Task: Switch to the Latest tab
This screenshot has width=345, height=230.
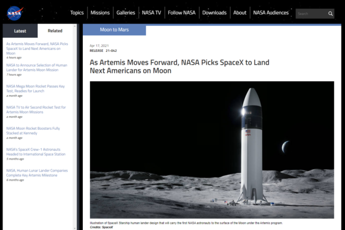Action: point(20,31)
